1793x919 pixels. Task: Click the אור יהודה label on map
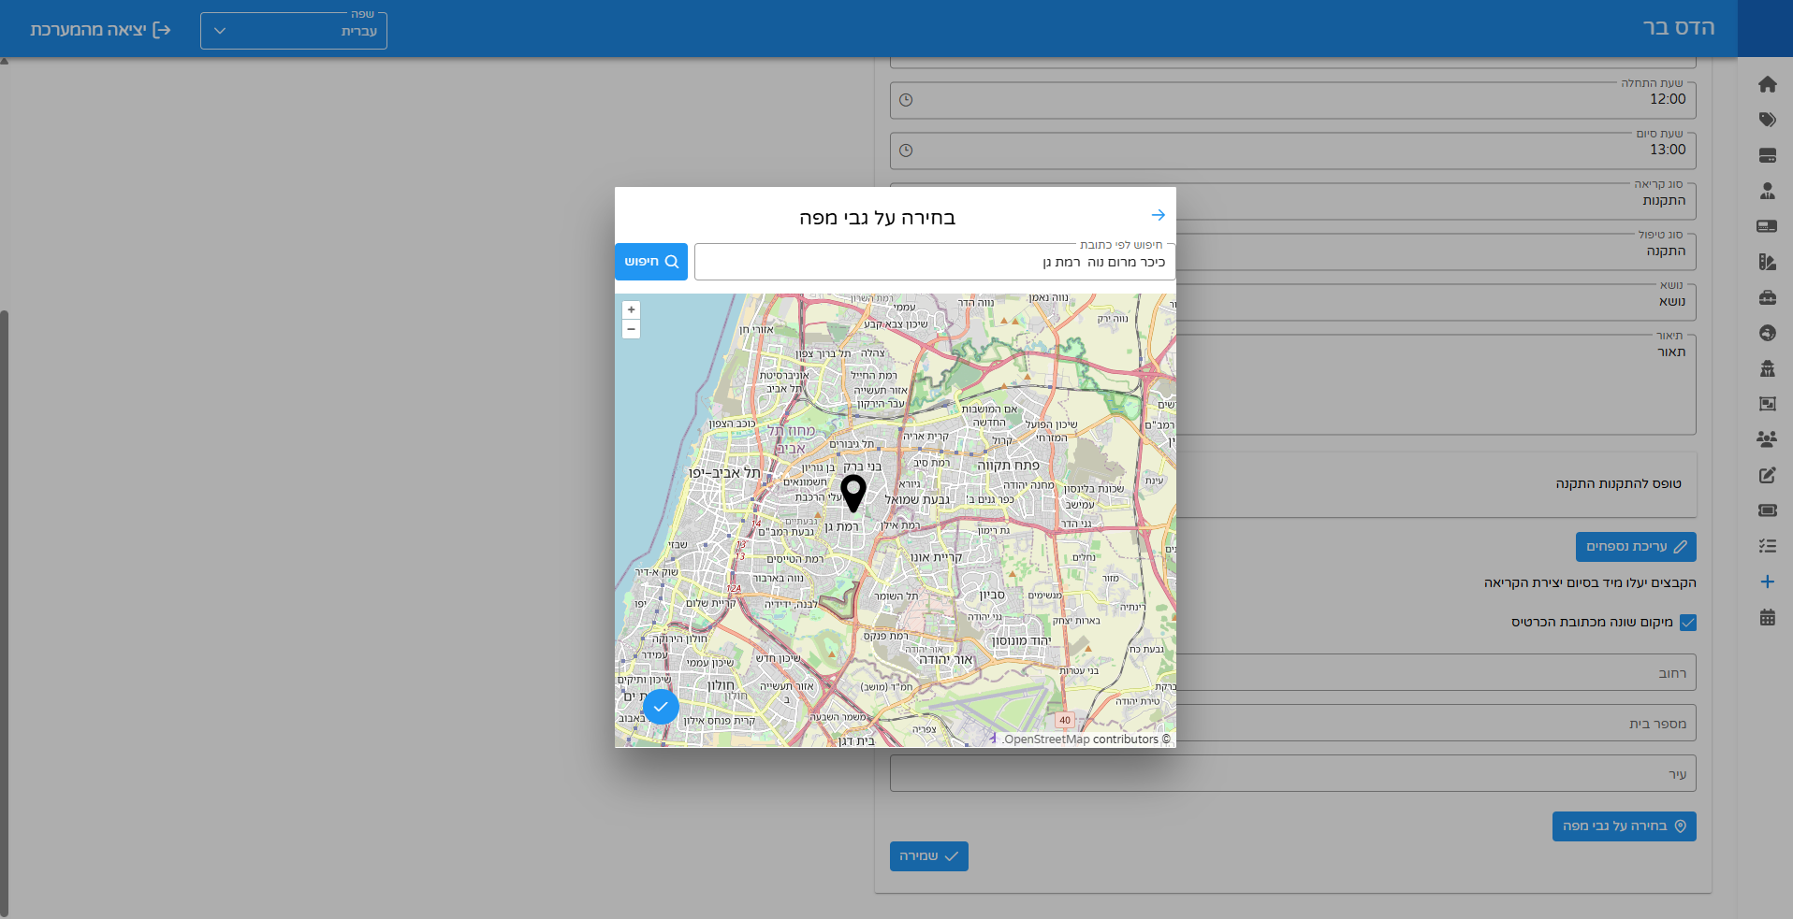click(946, 660)
